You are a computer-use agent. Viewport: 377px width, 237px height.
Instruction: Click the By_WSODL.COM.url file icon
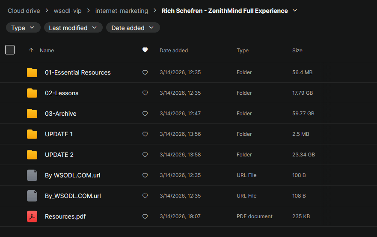[x=32, y=196]
